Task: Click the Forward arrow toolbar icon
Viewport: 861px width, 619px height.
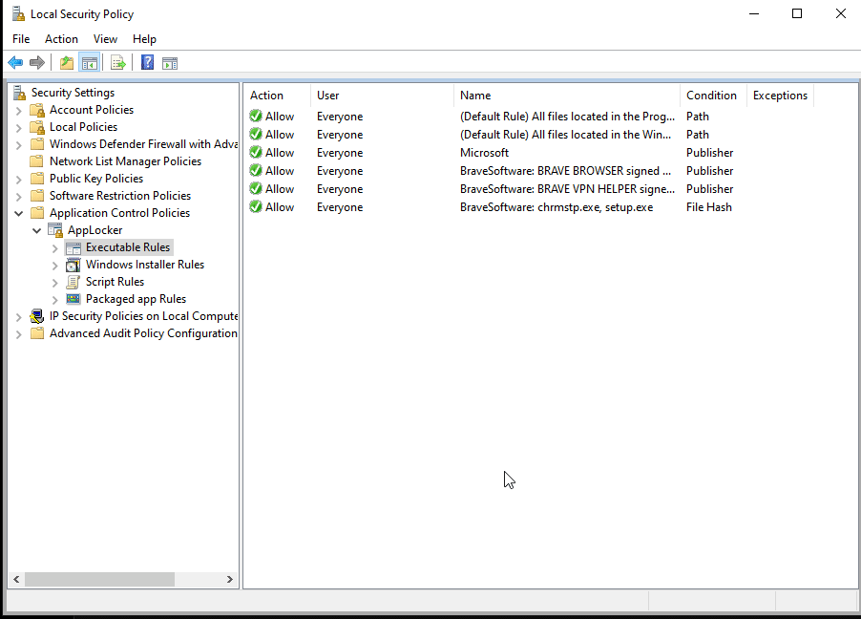Action: coord(37,63)
